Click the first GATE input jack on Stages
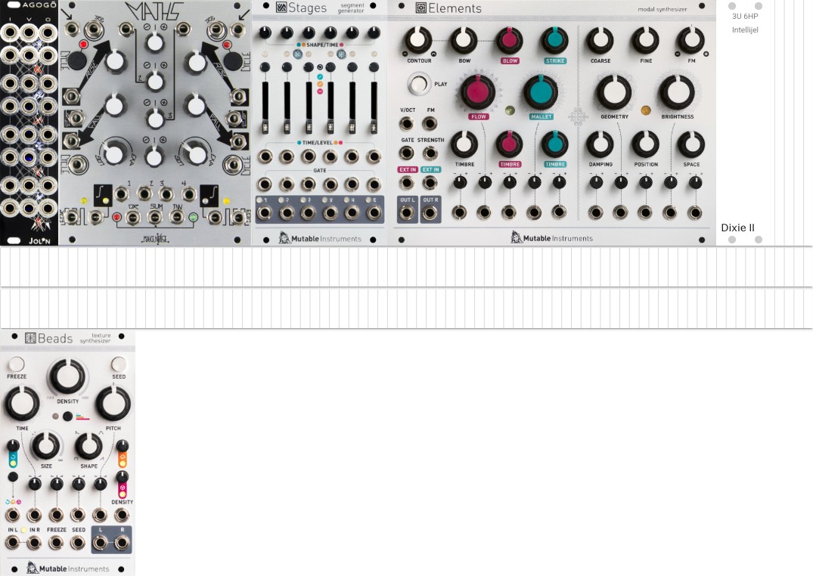The image size is (813, 576). point(265,184)
